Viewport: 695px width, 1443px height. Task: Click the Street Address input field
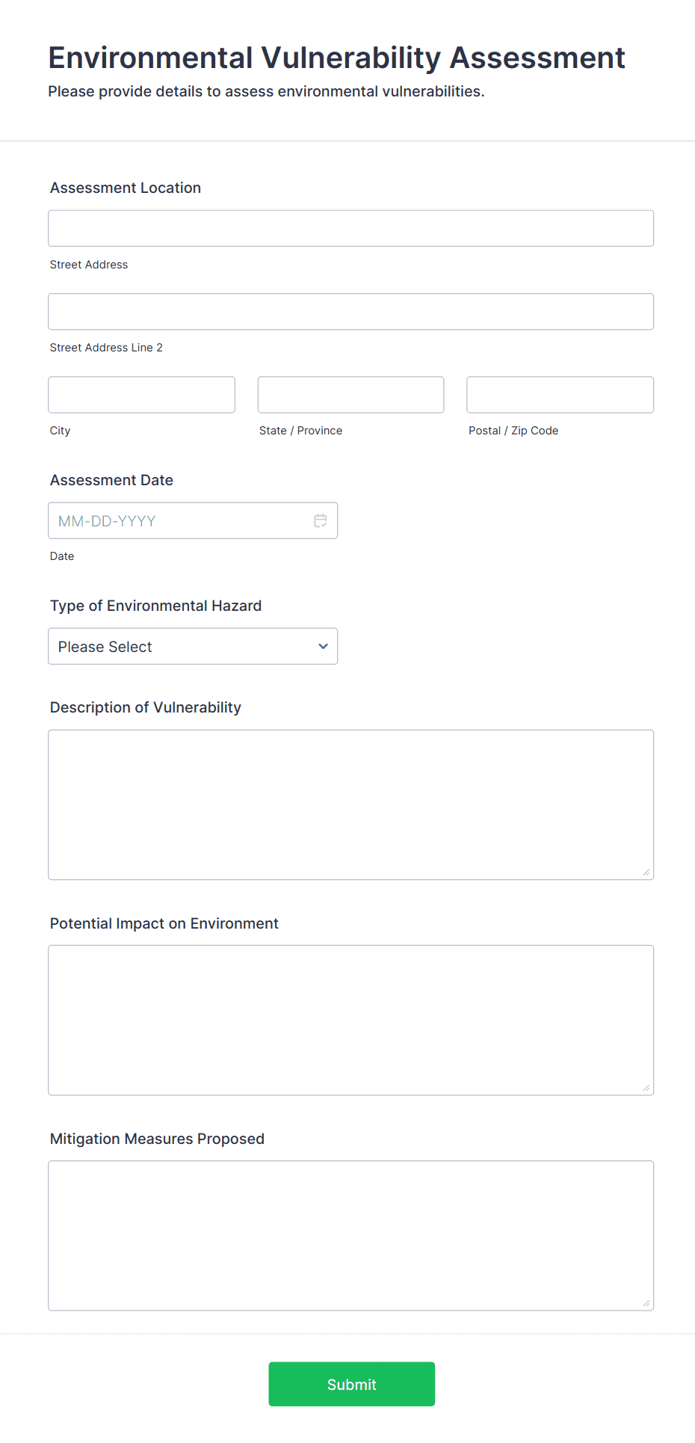350,229
